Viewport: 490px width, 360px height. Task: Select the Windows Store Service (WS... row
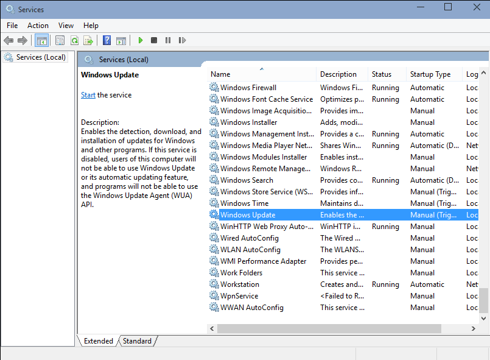pyautogui.click(x=343, y=191)
